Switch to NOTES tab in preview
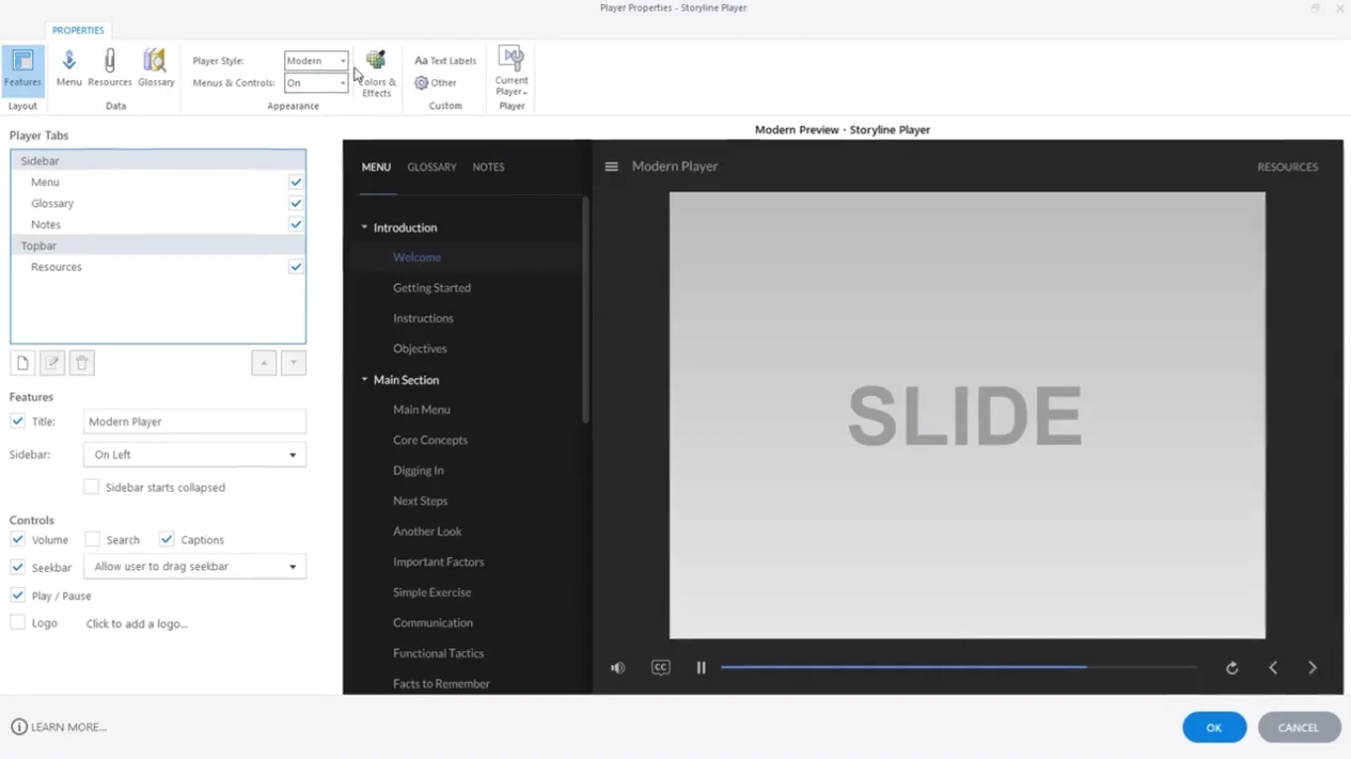Viewport: 1351px width, 759px height. (x=488, y=167)
